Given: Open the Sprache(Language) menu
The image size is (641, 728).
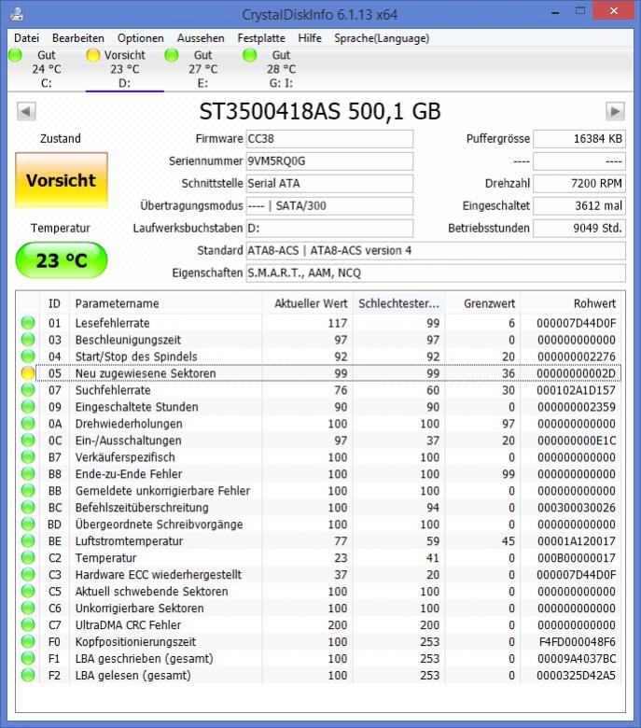Looking at the screenshot, I should click(x=382, y=38).
